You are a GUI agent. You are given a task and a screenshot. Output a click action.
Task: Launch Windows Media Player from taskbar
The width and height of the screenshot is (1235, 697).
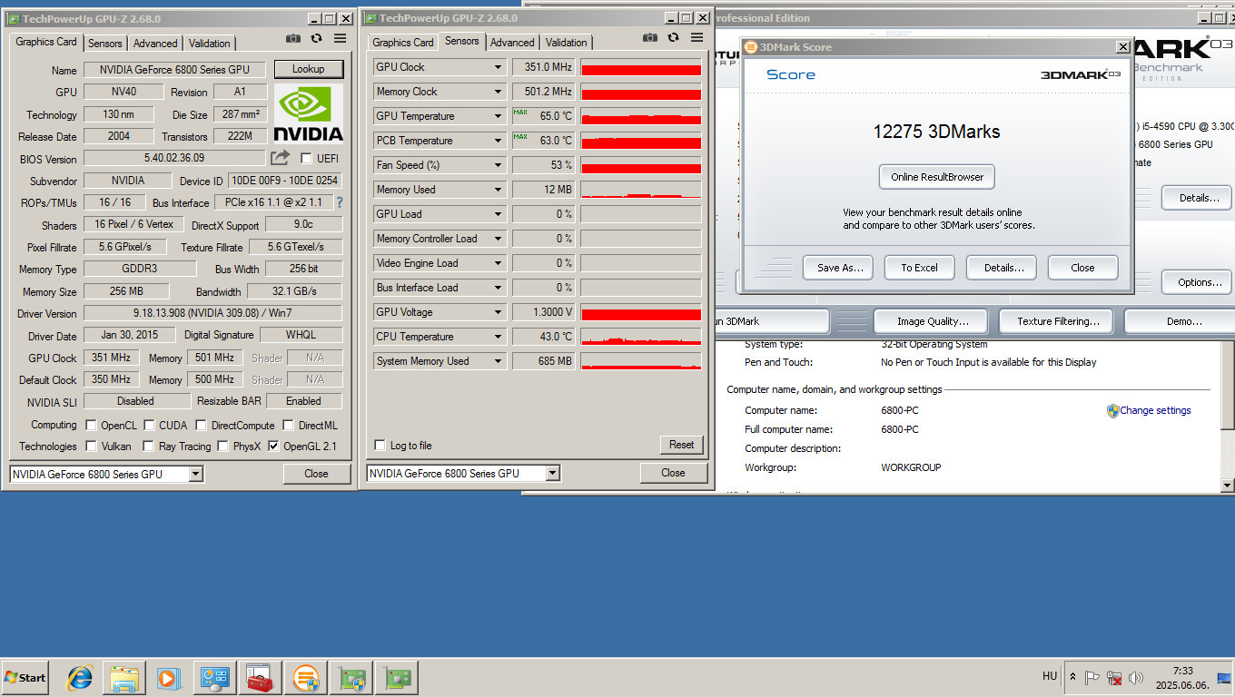(169, 678)
